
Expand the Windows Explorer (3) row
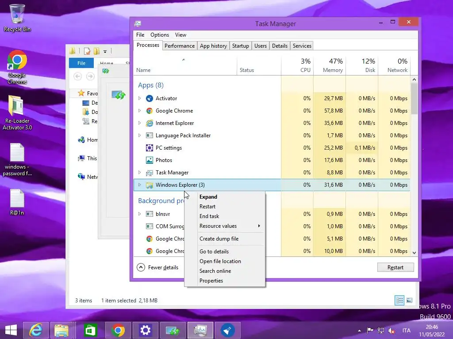pyautogui.click(x=139, y=185)
